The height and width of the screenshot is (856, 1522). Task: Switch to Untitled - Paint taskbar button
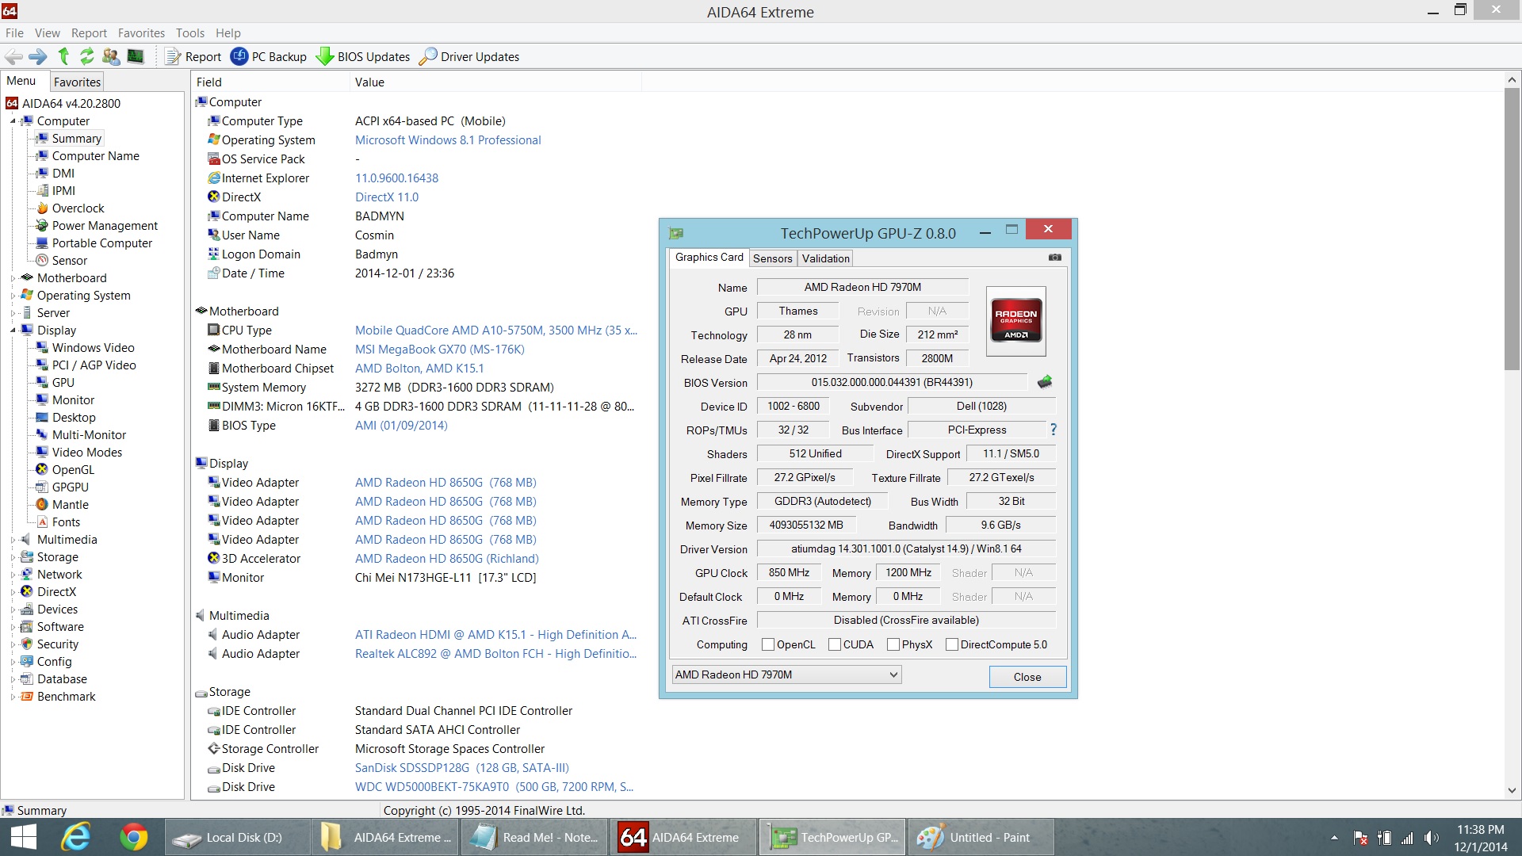(x=980, y=837)
